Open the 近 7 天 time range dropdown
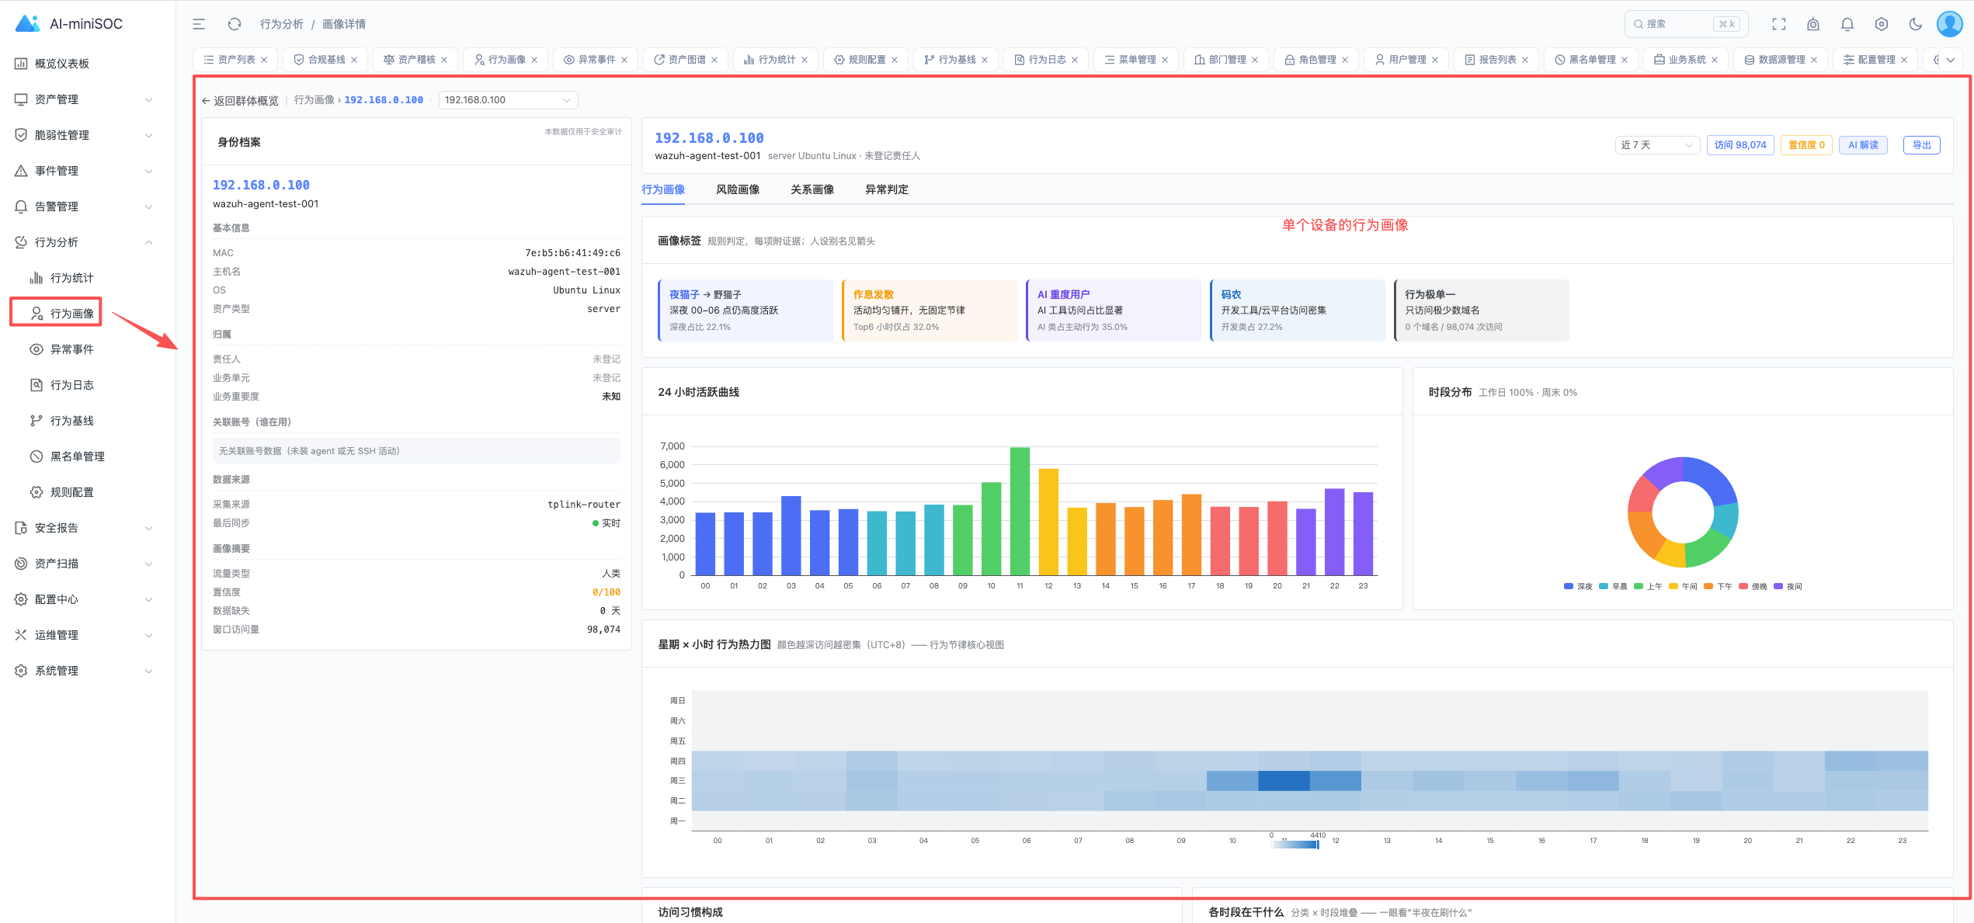Screen dimensions: 1974x923 [1657, 145]
